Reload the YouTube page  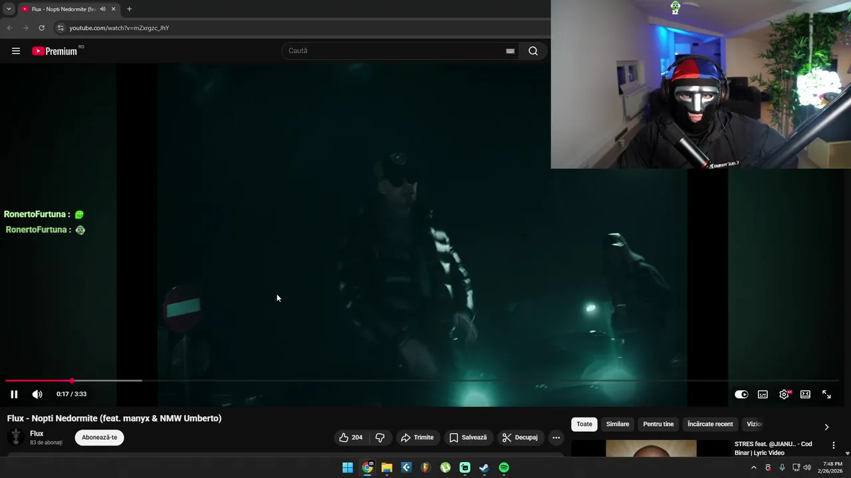click(41, 28)
